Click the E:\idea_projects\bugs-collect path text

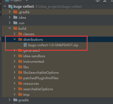pyautogui.click(x=59, y=7)
